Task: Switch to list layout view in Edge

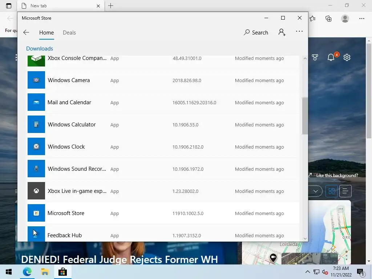Action: pyautogui.click(x=345, y=191)
